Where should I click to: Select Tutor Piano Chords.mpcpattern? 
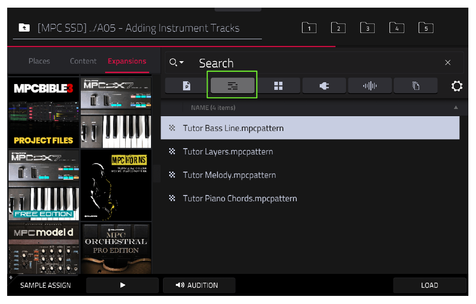point(310,198)
